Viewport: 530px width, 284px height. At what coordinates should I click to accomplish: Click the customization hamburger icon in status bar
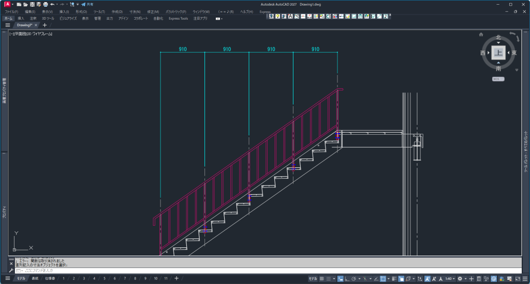(x=524, y=278)
